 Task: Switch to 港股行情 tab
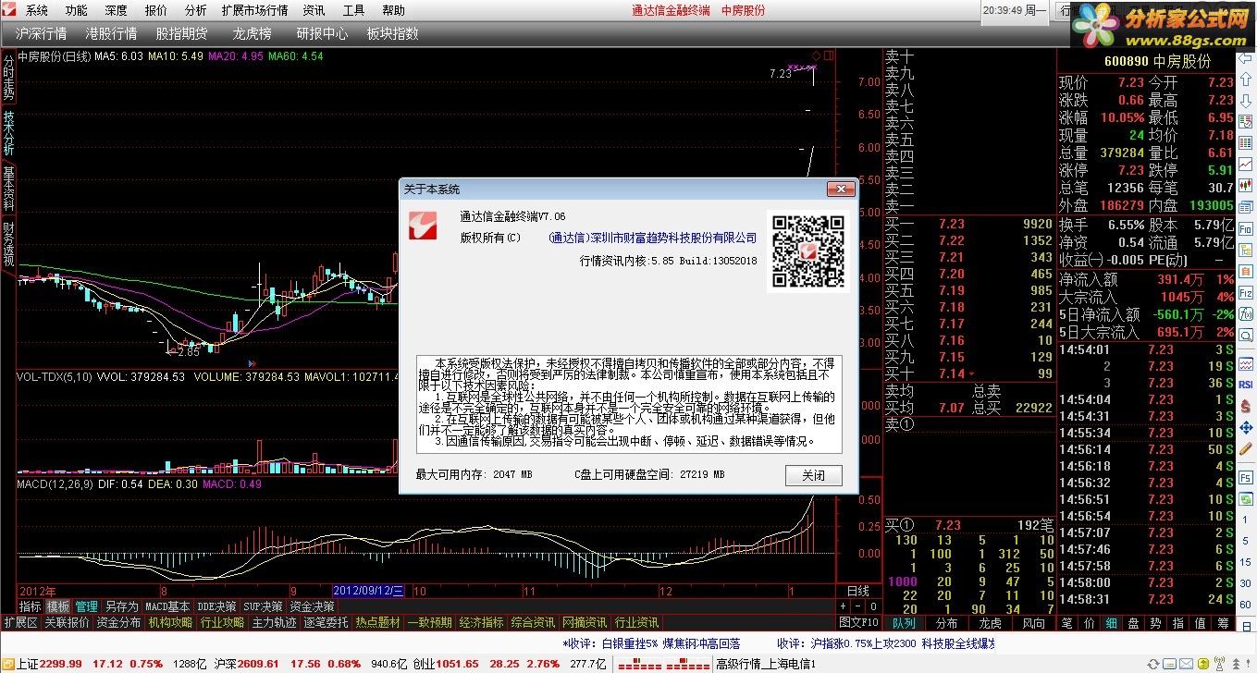(111, 33)
